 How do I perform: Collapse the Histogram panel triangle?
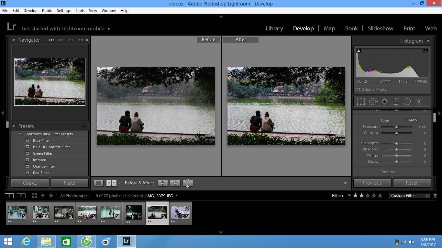(x=428, y=41)
